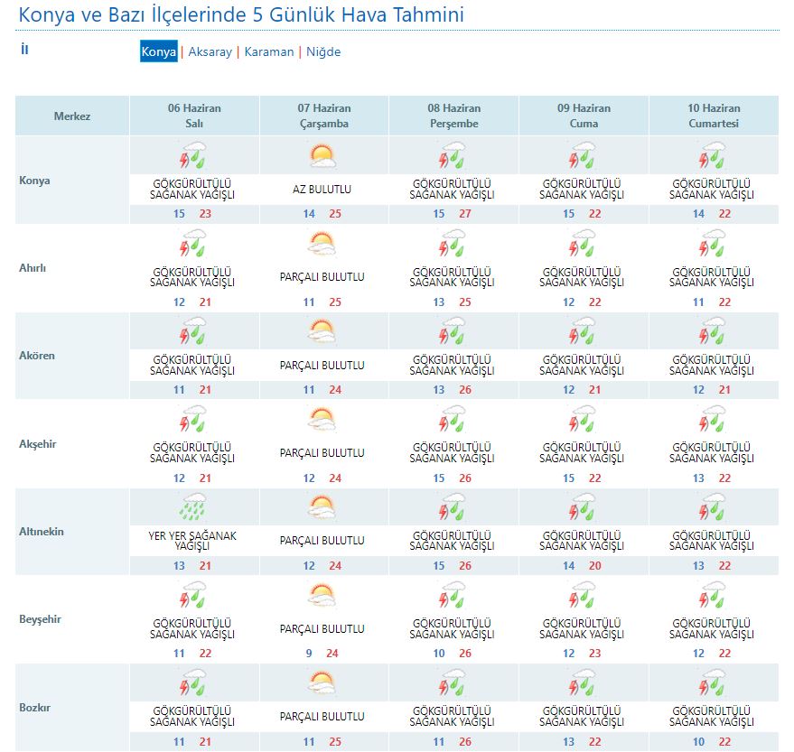This screenshot has height=752, width=794.
Task: Click Altınekin's thunderstorm icon for 09 Haziran
Action: tap(583, 507)
